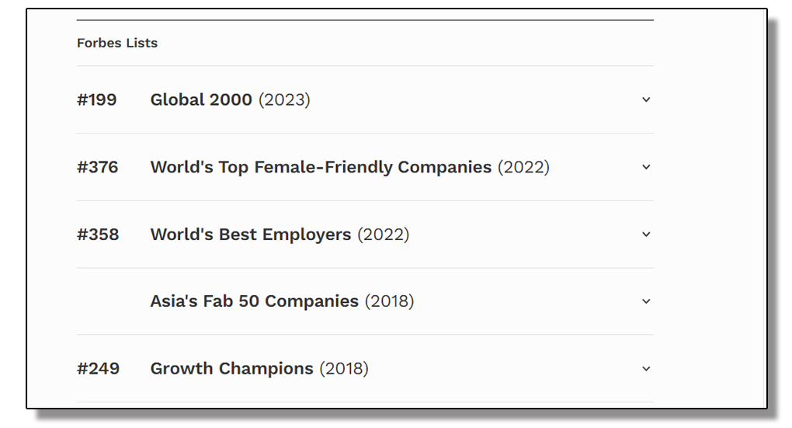The height and width of the screenshot is (428, 792).
Task: Click the Asia's Fab 50 Companies title
Action: click(255, 301)
